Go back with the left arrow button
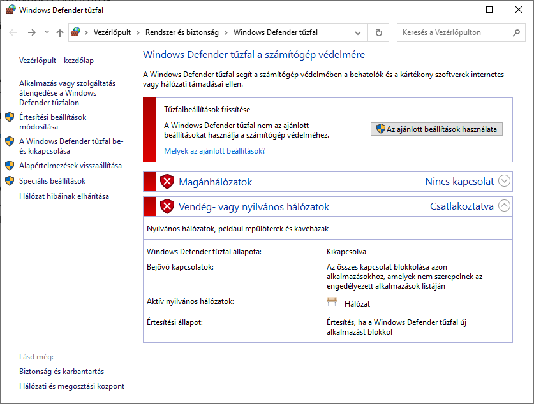 13,32
